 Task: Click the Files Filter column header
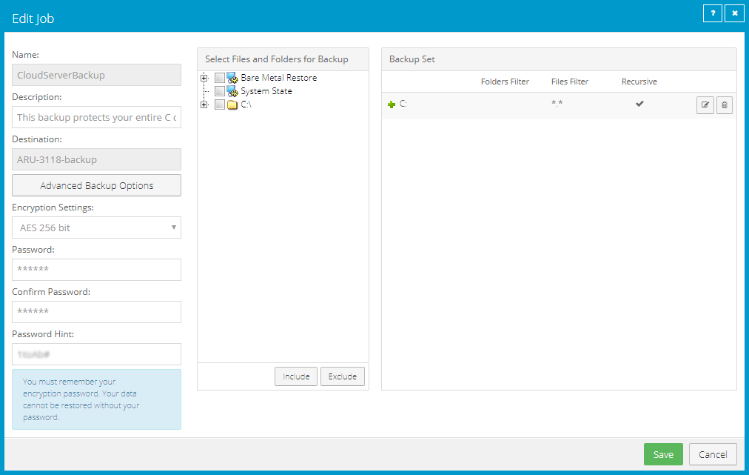point(569,82)
